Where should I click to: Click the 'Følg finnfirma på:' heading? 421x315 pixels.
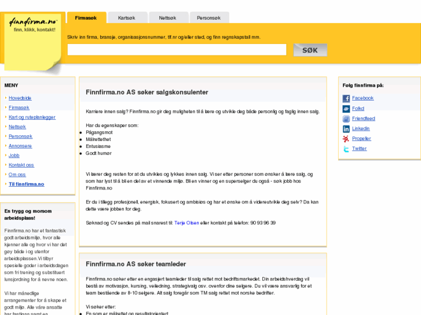point(363,85)
